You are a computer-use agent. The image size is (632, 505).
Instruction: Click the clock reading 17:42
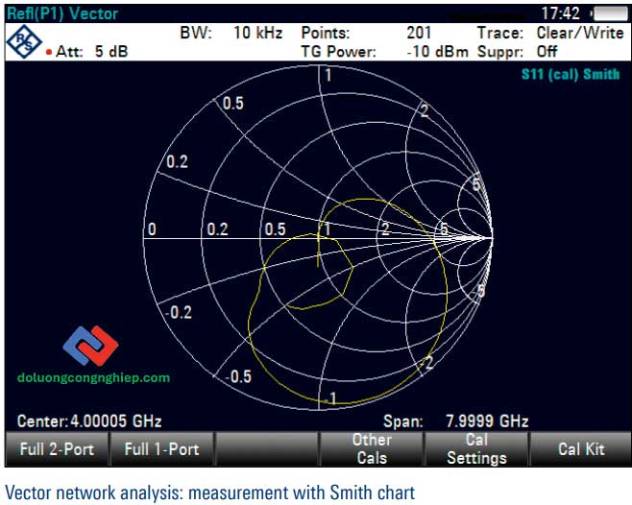click(560, 13)
